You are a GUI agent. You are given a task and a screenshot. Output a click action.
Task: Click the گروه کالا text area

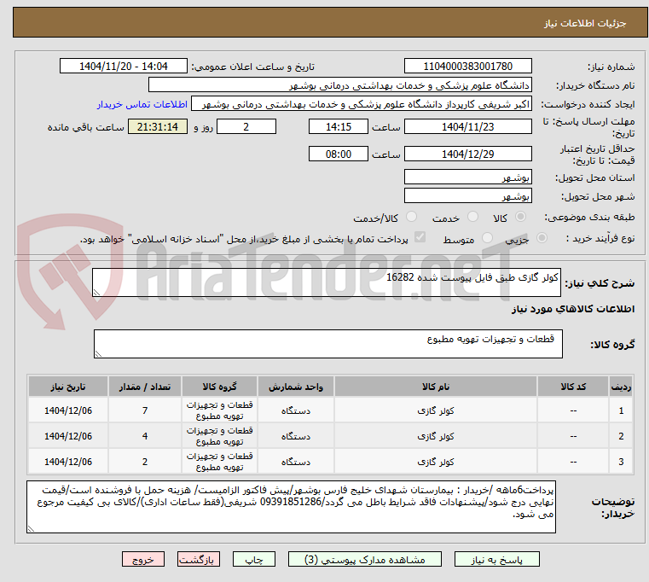(x=327, y=344)
